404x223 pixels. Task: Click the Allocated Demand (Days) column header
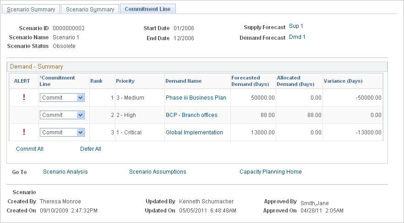pyautogui.click(x=295, y=81)
